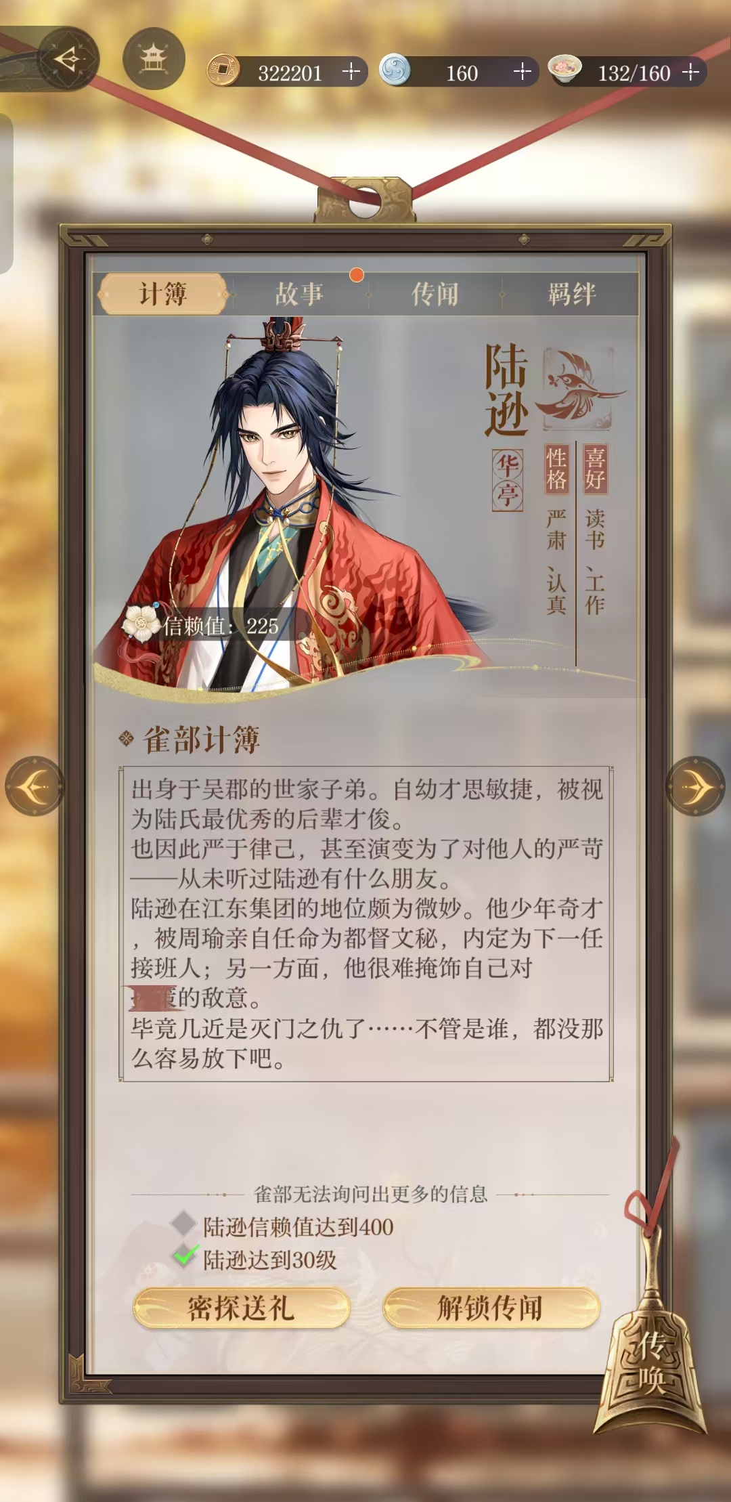
Task: Open the 传闻 tab
Action: [x=435, y=294]
